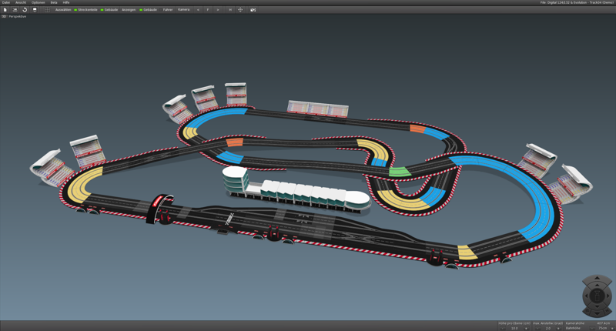Click the camera H button
The image size is (616, 331).
click(229, 10)
